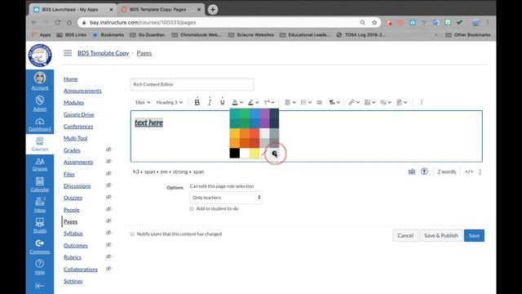Expand the highlight color dropdown arrow
Screen dimensions: 522x294
point(257,102)
